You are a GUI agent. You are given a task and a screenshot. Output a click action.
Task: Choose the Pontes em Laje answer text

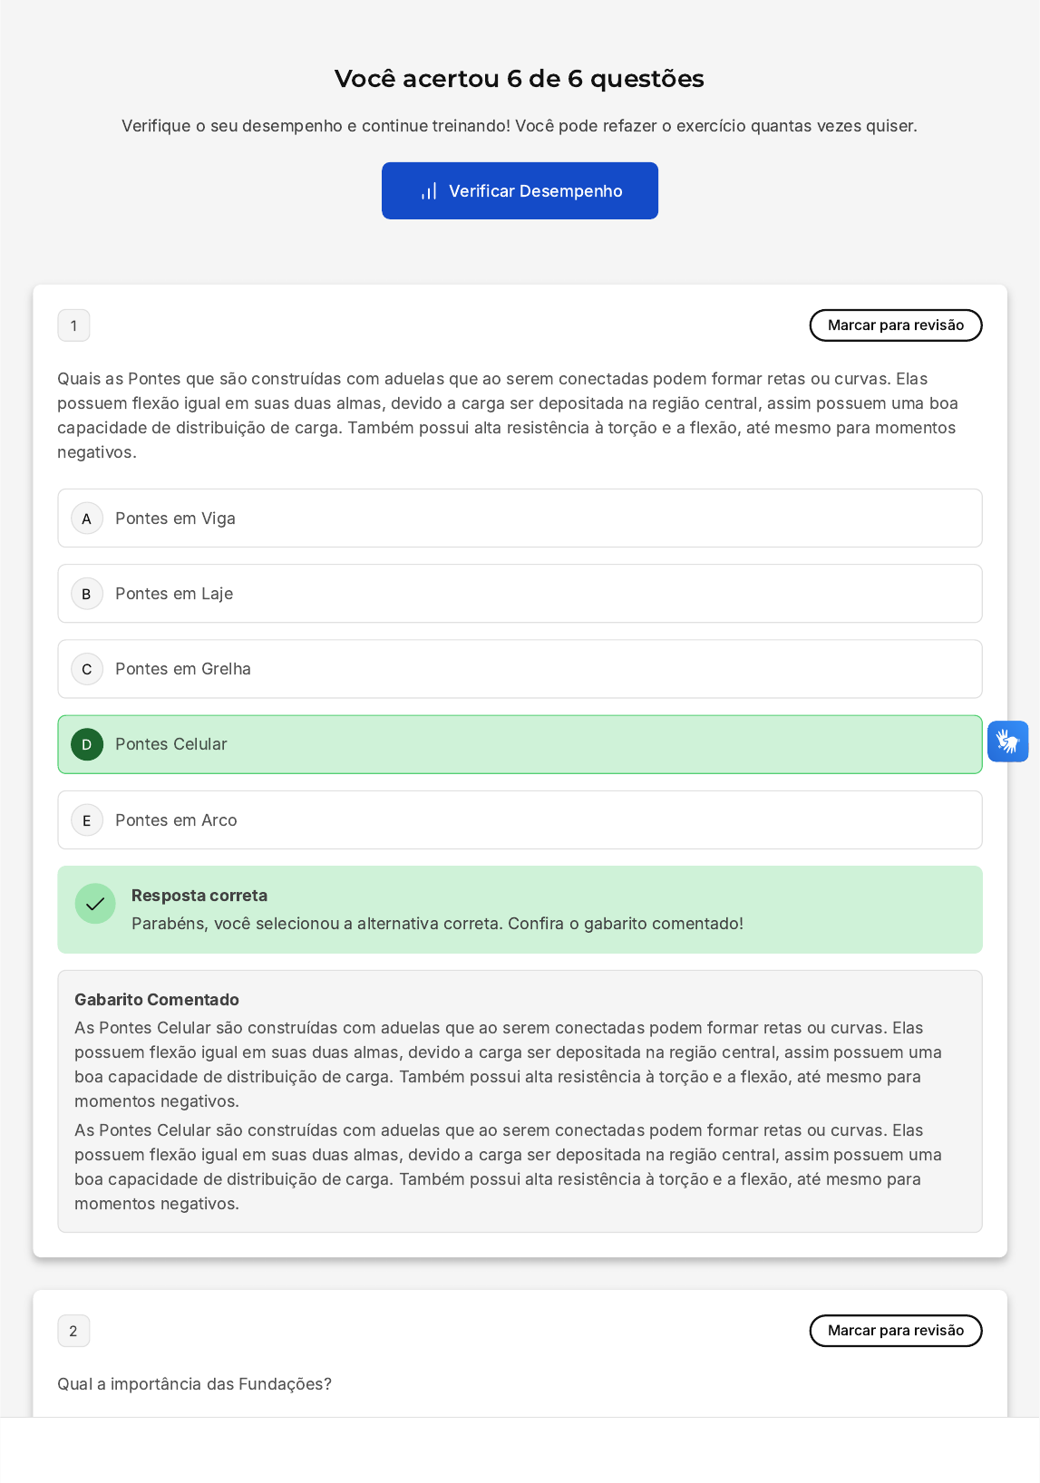[174, 594]
